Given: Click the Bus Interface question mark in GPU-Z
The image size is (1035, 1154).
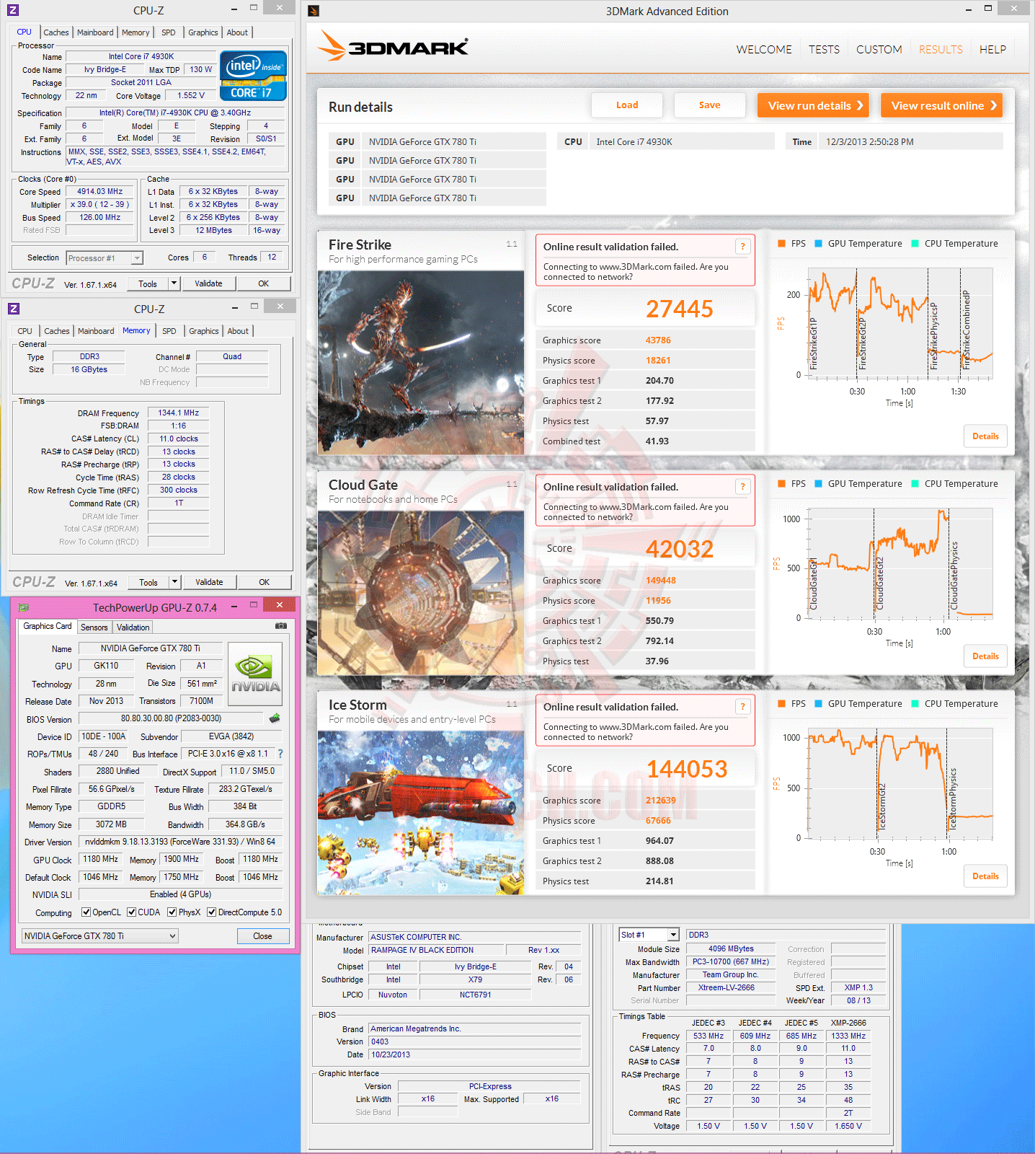Looking at the screenshot, I should pyautogui.click(x=280, y=754).
